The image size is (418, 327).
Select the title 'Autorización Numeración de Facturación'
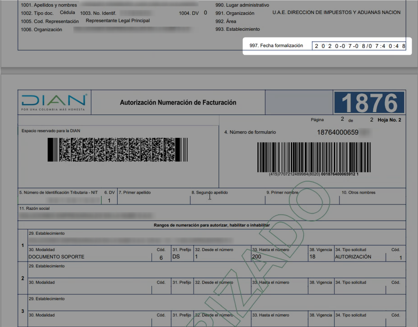click(x=178, y=103)
